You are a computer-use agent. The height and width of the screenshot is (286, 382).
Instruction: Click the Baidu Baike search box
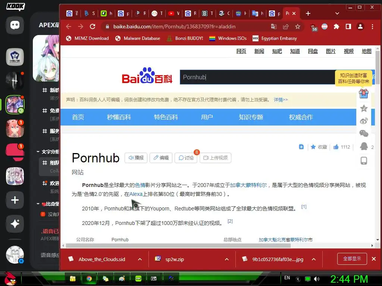[x=258, y=77]
